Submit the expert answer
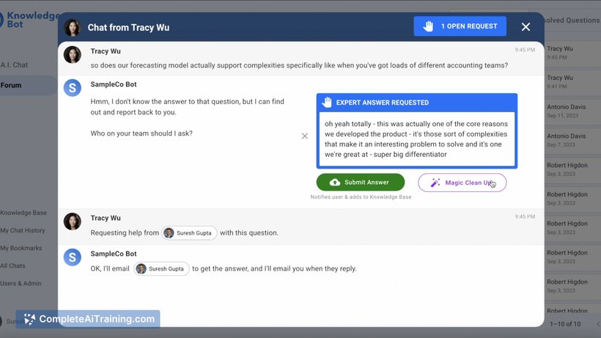Viewport: 601px width, 338px height. pyautogui.click(x=361, y=182)
